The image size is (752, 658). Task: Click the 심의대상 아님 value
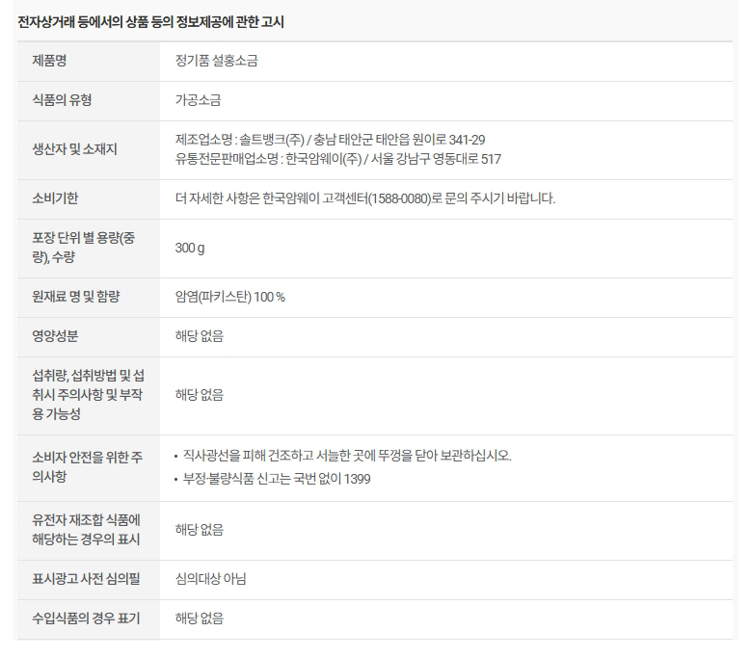210,579
